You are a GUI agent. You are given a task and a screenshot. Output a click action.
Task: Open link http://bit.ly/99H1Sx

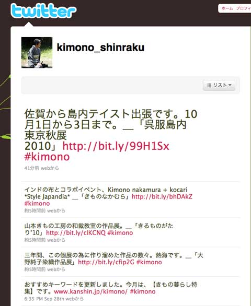pyautogui.click(x=116, y=146)
